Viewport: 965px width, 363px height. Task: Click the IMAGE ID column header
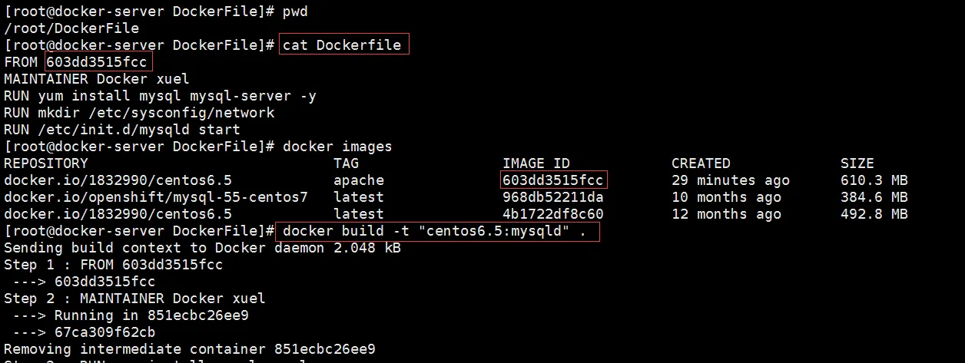(x=536, y=163)
